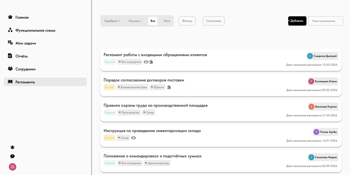Open the user profile avatar O
Viewport: 350px width, 175px height.
(13, 167)
